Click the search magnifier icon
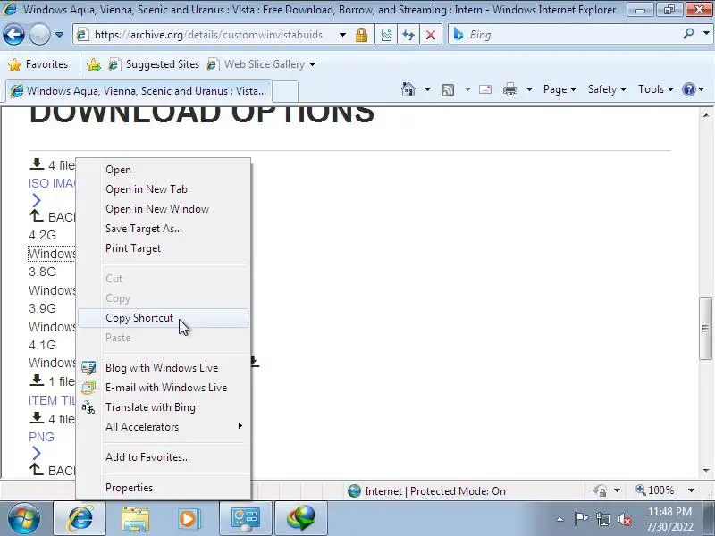The image size is (715, 536). click(688, 34)
